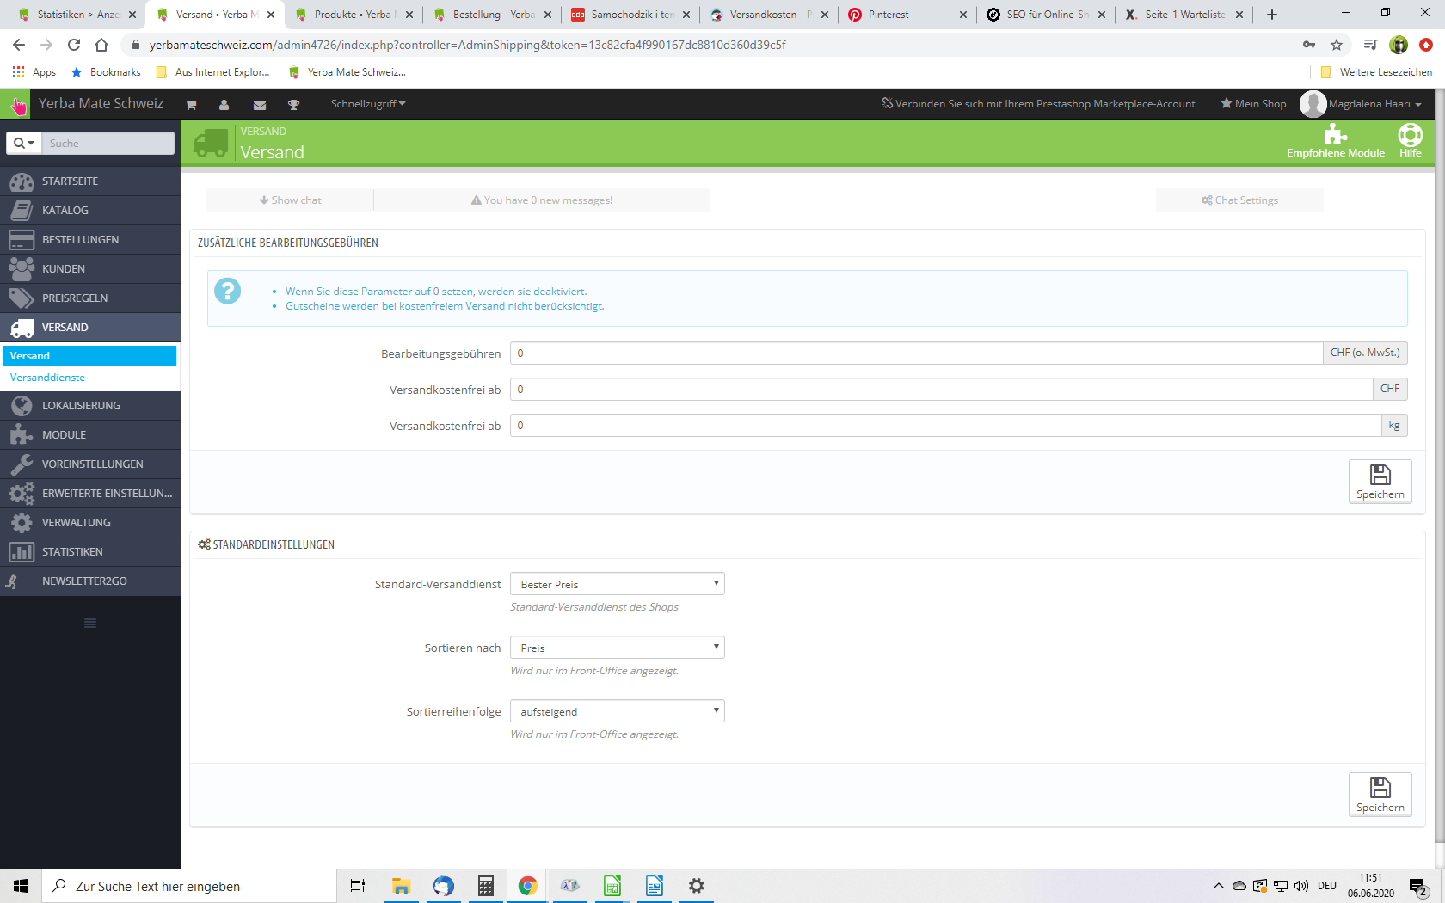Open NEWSLETTER2GO in sidebar
Screen dimensions: 1445x903
point(90,581)
